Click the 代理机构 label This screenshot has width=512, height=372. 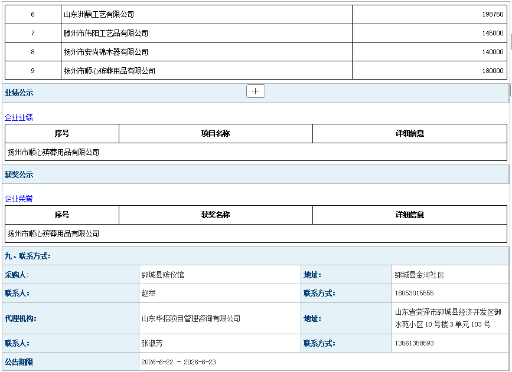pos(21,318)
